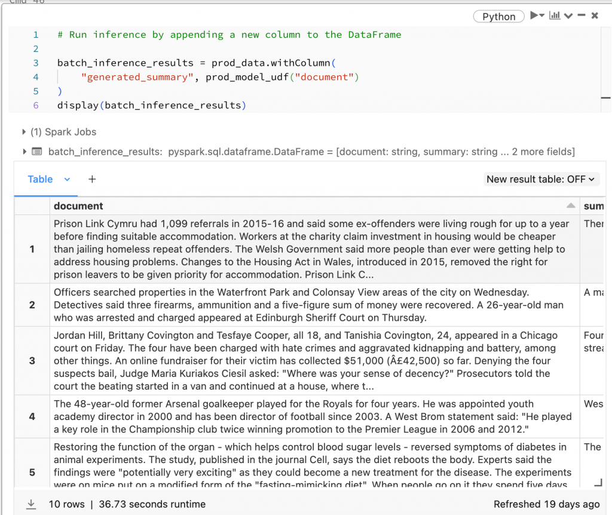Viewport: 612px width, 515px height.
Task: Click the partially visible summary column header
Action: pos(593,206)
